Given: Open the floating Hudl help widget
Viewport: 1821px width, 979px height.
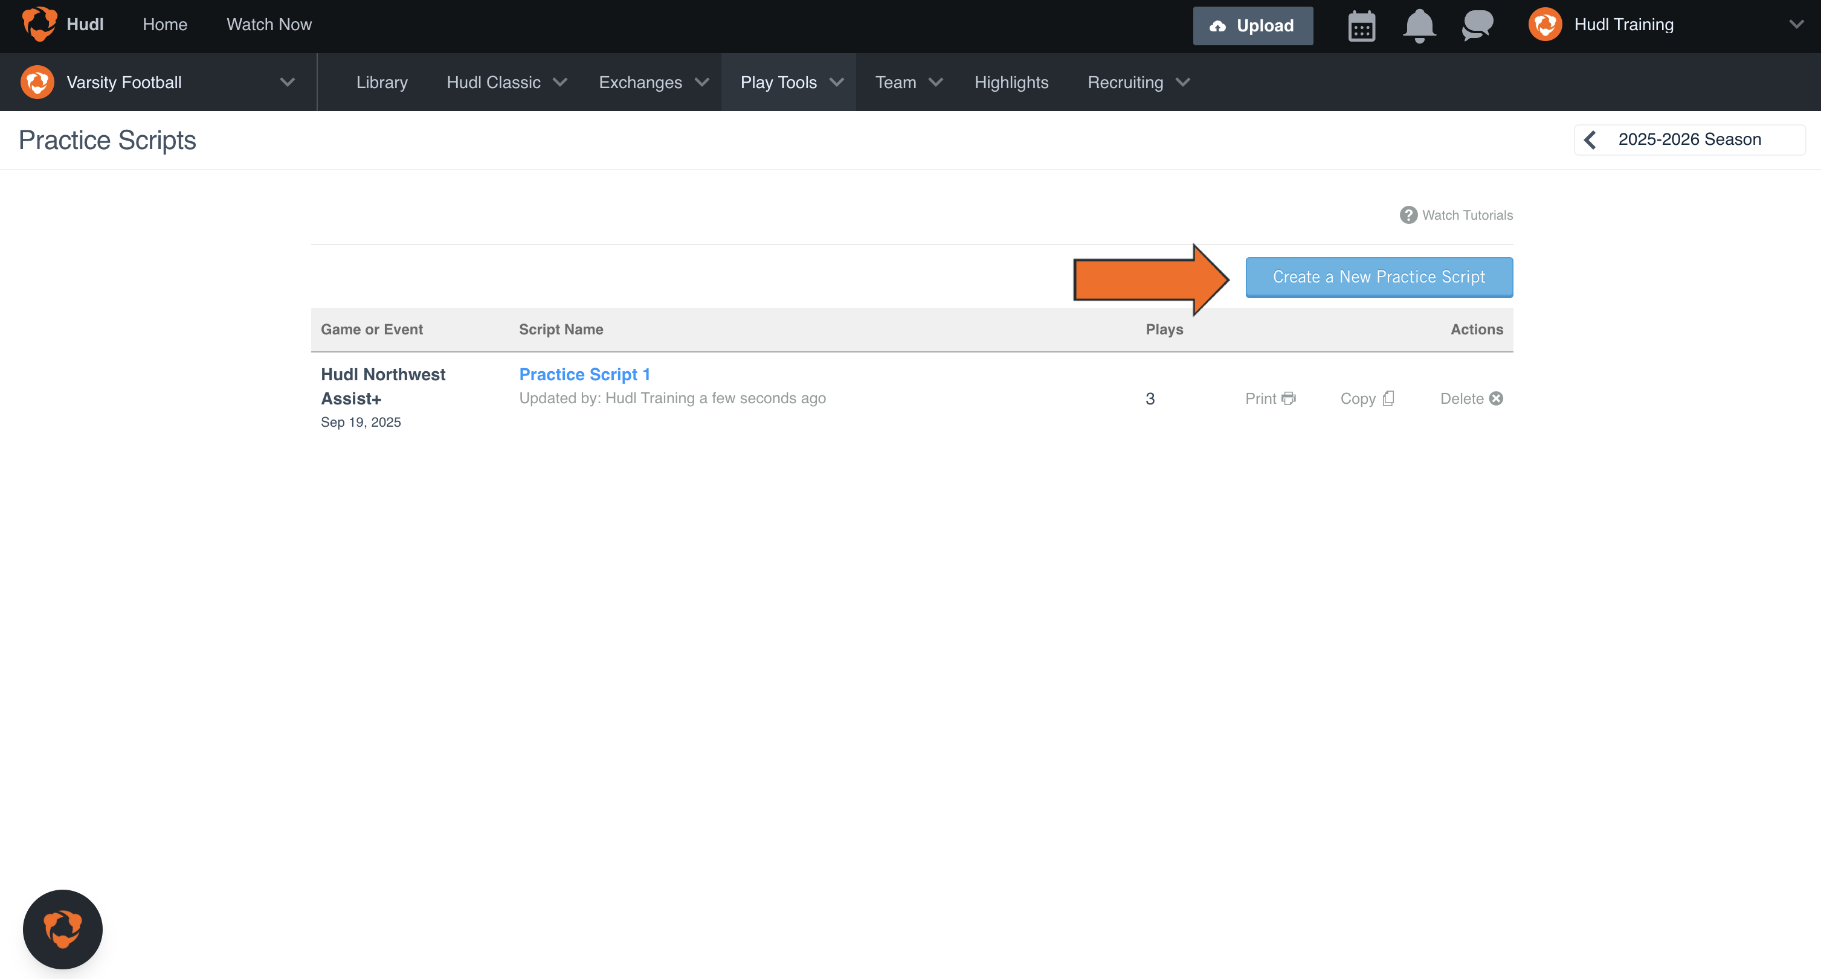Looking at the screenshot, I should coord(62,929).
